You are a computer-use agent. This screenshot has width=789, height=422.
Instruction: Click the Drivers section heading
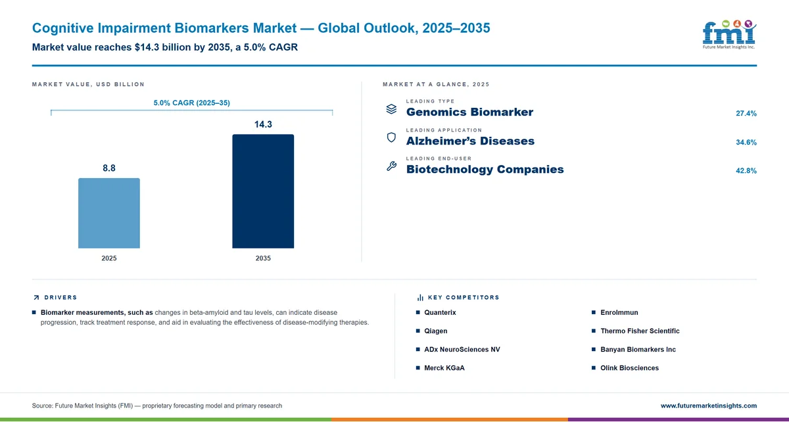point(60,298)
